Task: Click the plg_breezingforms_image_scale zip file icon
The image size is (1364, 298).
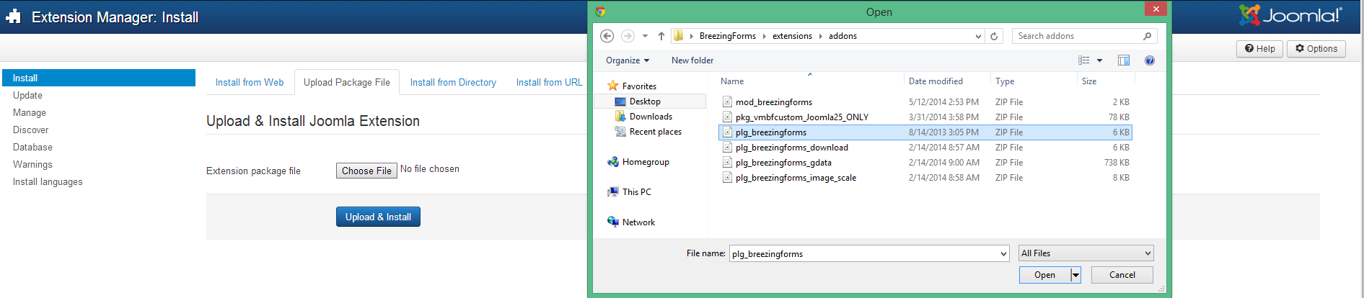Action: coord(727,178)
